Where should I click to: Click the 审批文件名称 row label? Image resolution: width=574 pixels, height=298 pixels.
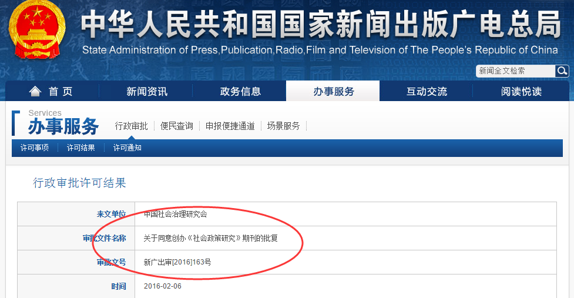105,238
